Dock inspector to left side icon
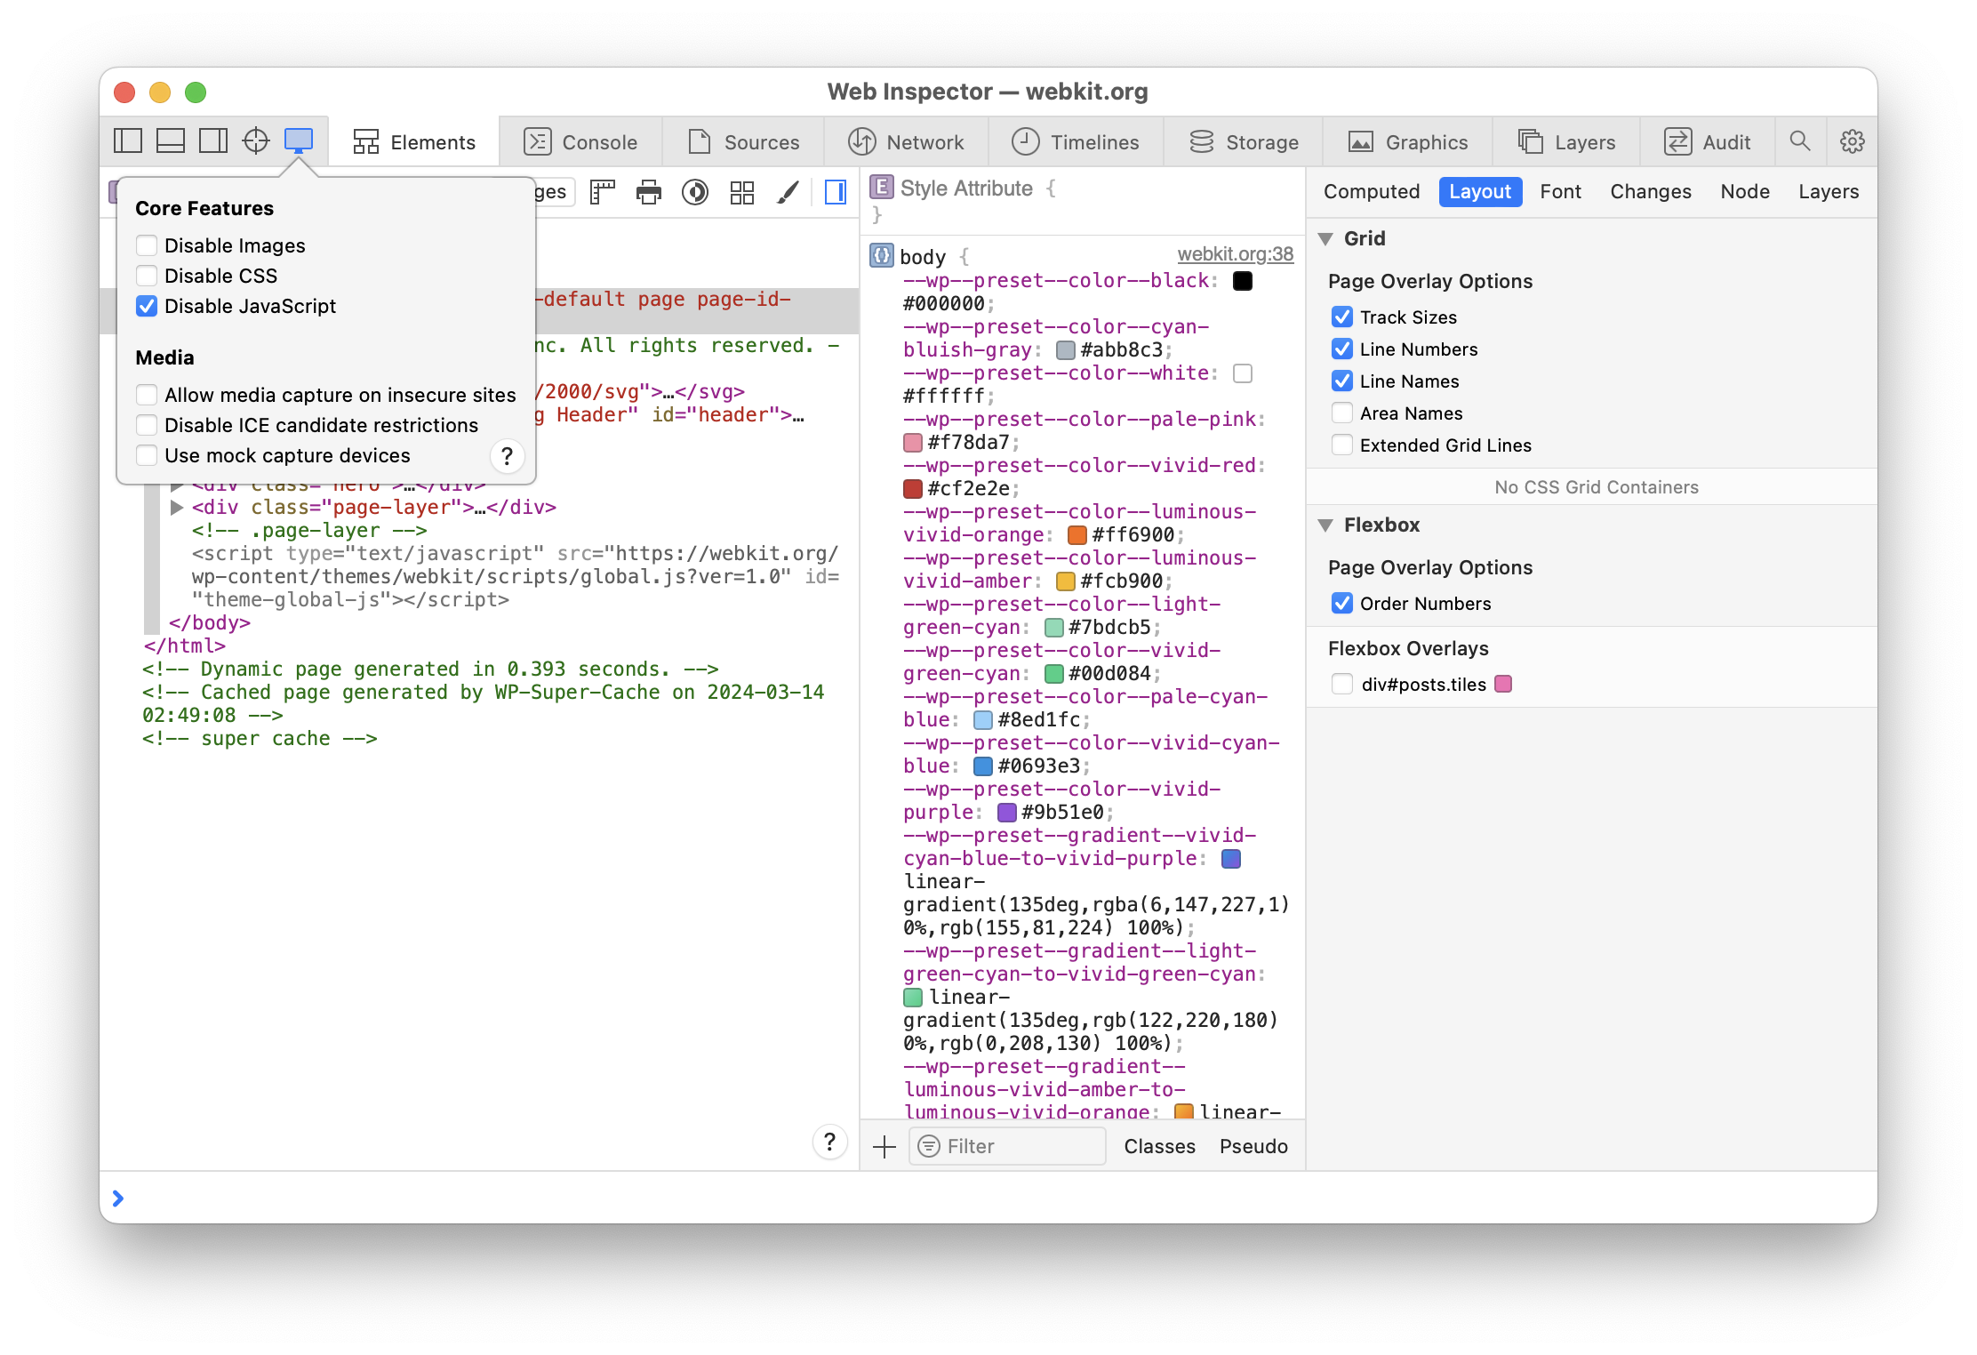1977x1355 pixels. click(x=128, y=141)
